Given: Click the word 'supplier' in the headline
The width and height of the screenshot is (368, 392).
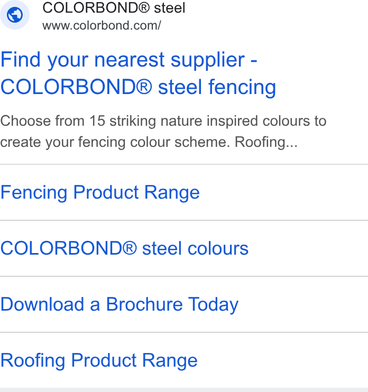Looking at the screenshot, I should point(207,61).
